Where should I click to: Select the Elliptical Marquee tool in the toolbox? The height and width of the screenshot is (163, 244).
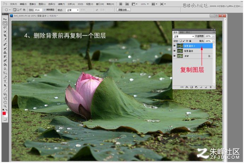5,23
